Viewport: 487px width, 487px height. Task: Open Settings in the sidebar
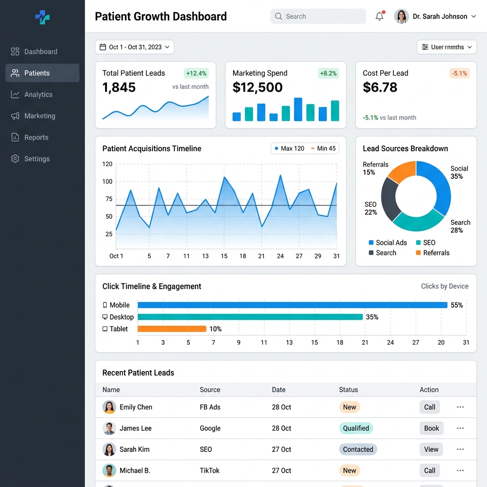click(42, 159)
